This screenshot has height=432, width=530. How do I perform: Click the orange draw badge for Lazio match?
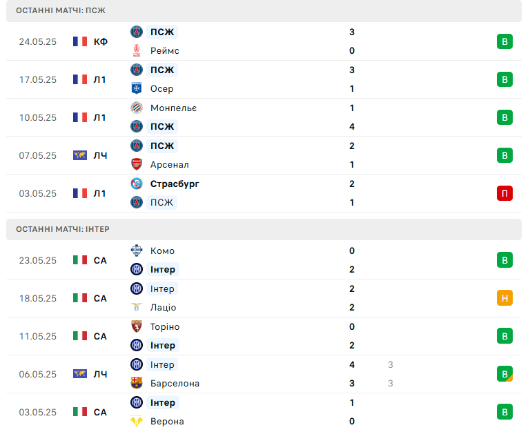click(504, 298)
